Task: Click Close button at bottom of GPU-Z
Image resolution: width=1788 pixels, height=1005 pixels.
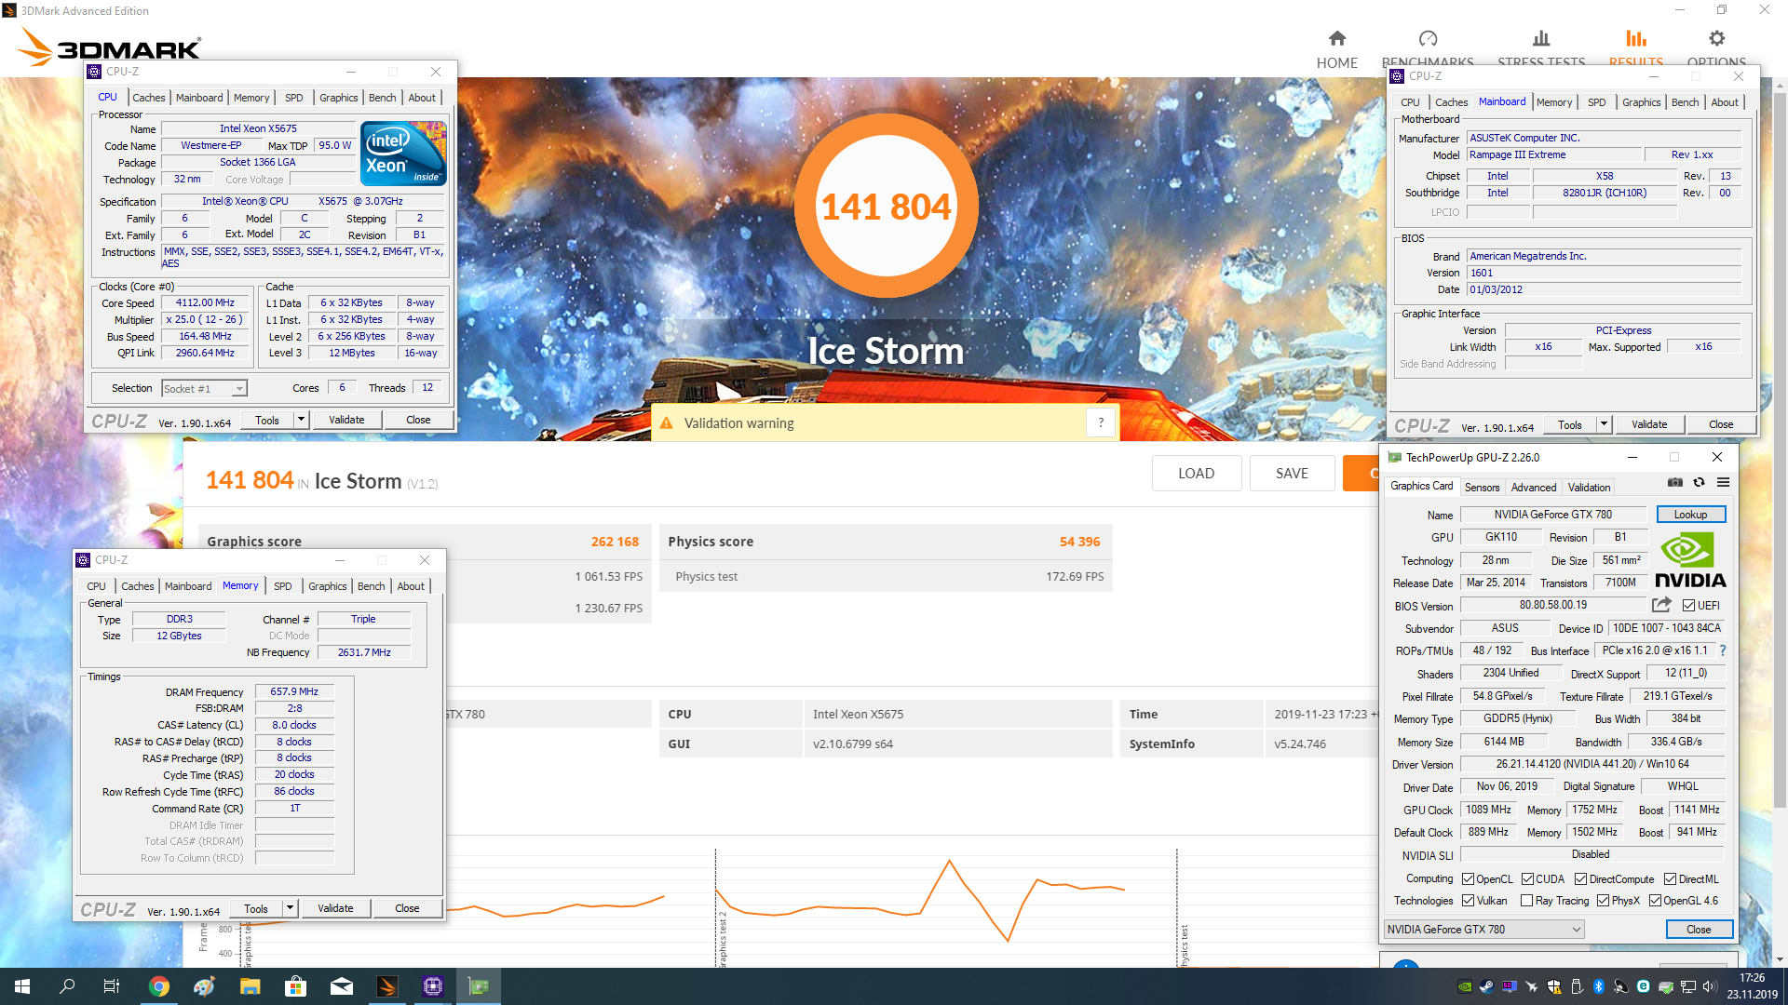Action: point(1699,930)
